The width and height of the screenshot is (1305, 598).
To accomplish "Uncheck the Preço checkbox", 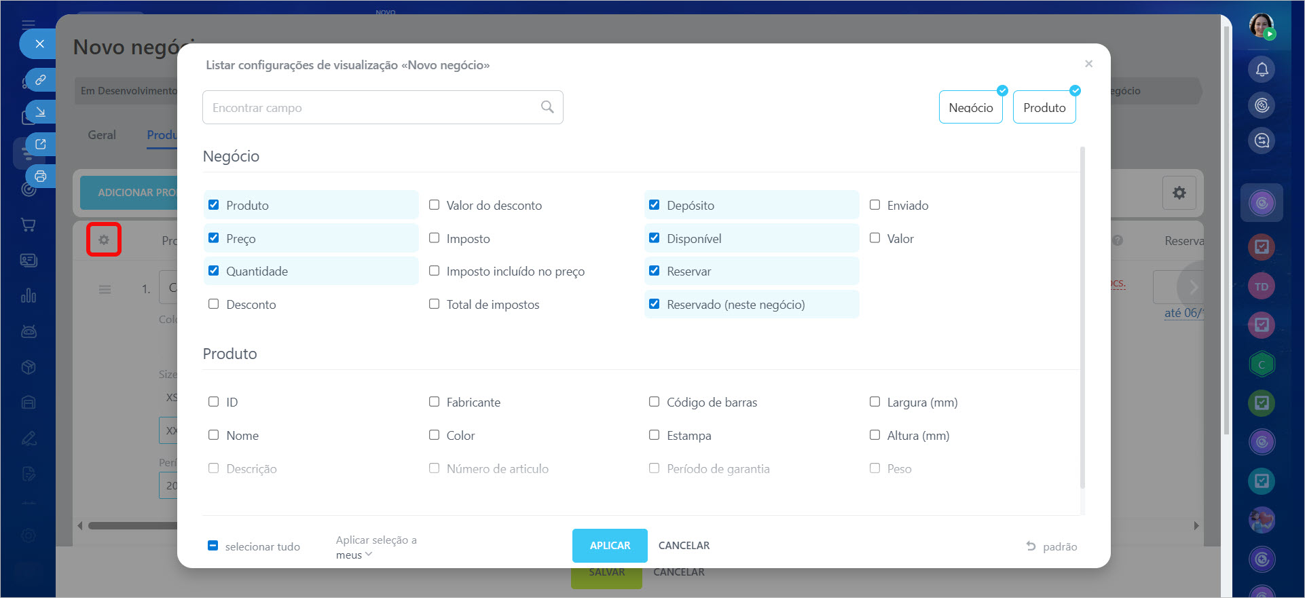I will pyautogui.click(x=214, y=238).
